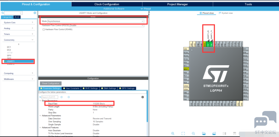
Task: Open the Clock Configuration tab
Action: tap(107, 4)
